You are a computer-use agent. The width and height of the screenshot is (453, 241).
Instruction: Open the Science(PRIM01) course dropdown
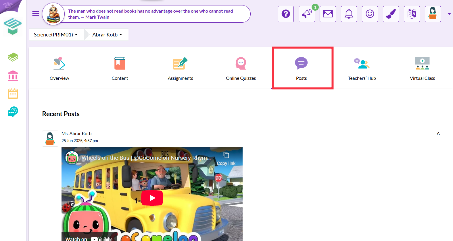56,34
